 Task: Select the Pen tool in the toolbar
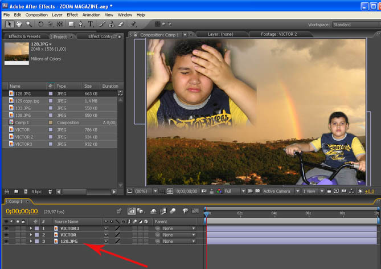(81, 25)
